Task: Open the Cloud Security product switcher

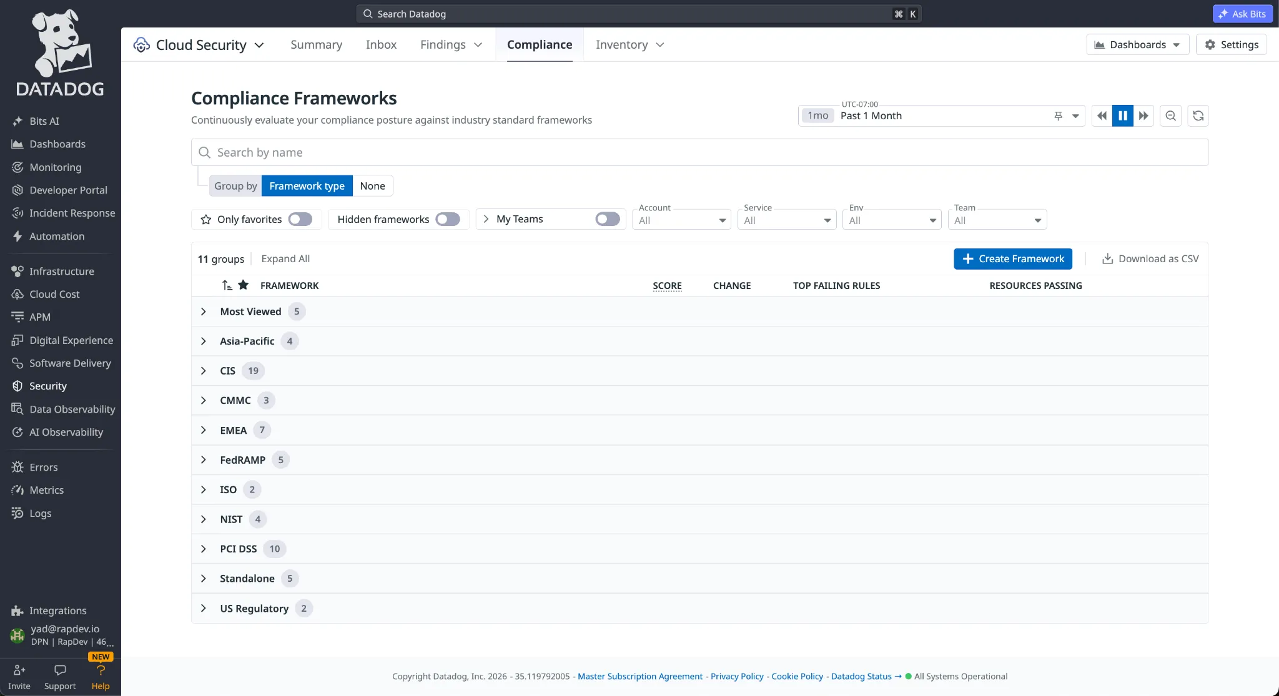Action: [x=199, y=45]
